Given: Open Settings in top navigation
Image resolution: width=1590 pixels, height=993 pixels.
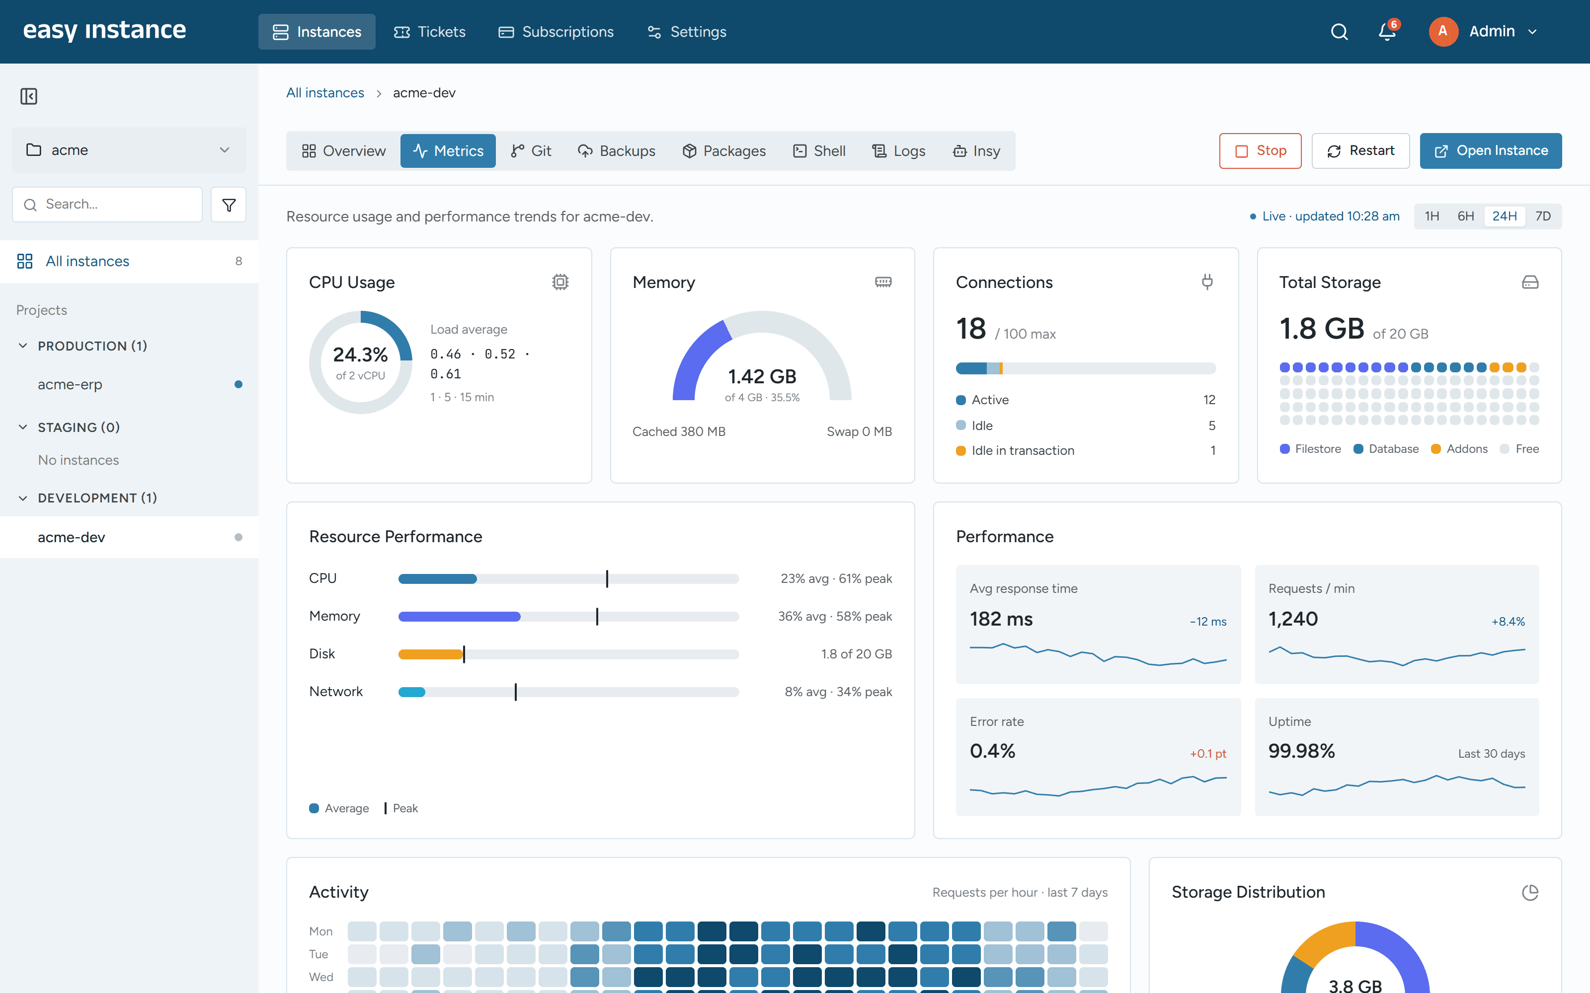Looking at the screenshot, I should point(687,31).
